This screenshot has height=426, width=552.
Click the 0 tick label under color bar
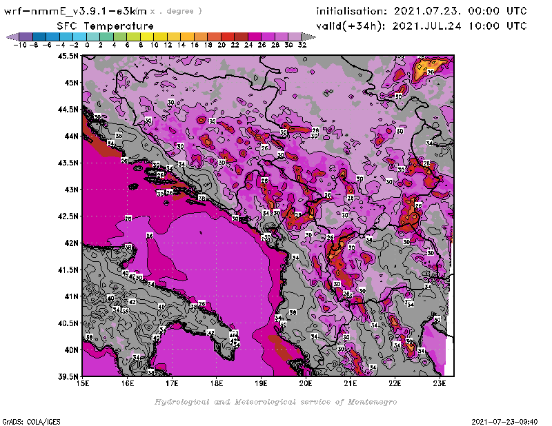tap(87, 45)
